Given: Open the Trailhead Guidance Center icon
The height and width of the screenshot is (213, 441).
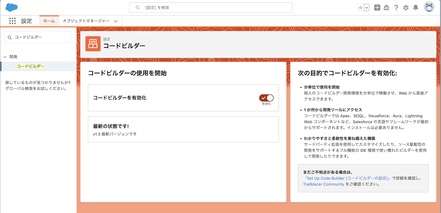Looking at the screenshot, I should pyautogui.click(x=387, y=7).
